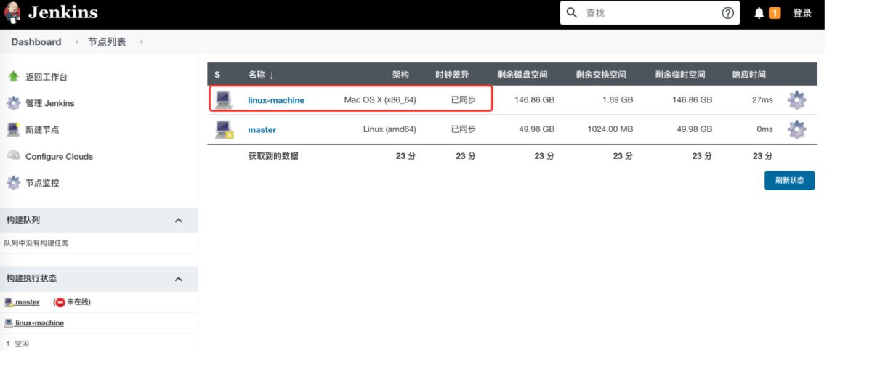
Task: Open Configure Clouds sidebar link
Action: pos(59,156)
